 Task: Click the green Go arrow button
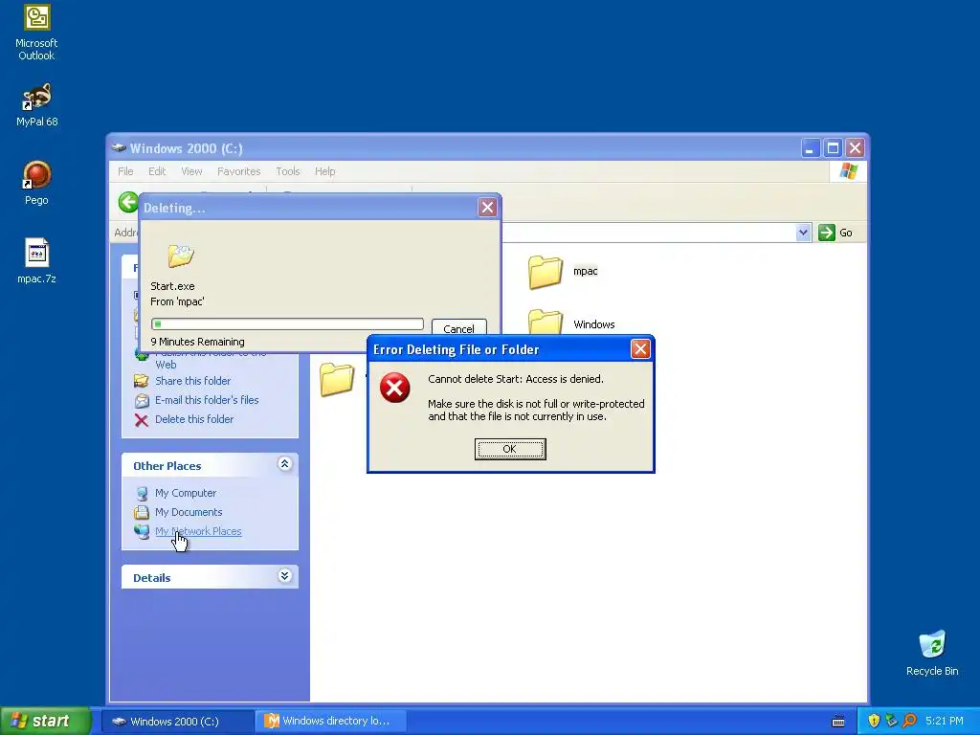(826, 233)
